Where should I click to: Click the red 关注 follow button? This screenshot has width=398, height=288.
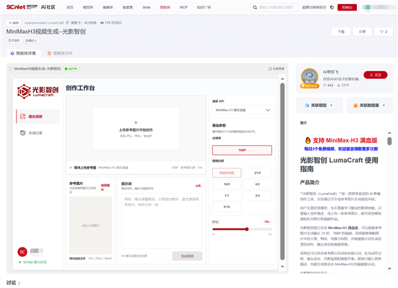click(x=375, y=75)
